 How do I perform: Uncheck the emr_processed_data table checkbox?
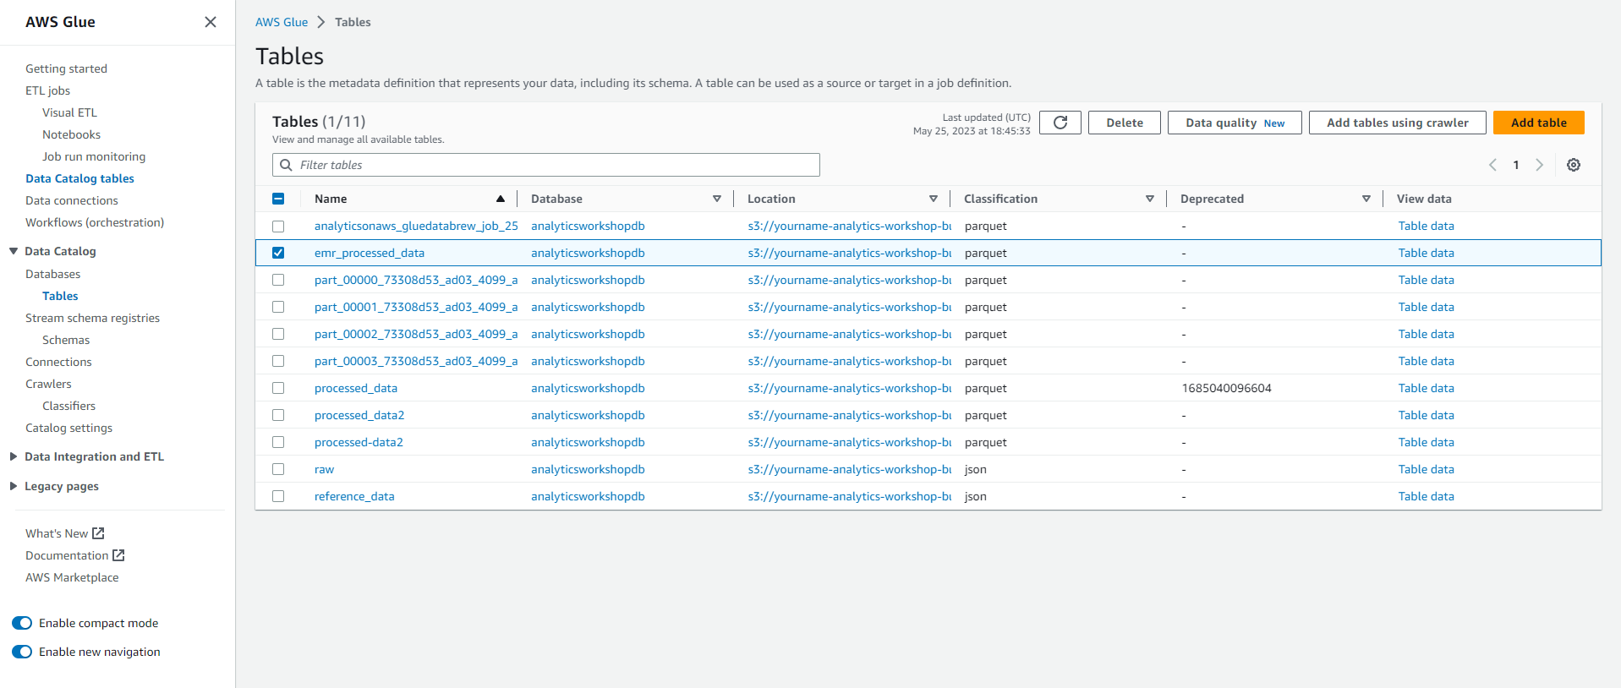click(278, 253)
